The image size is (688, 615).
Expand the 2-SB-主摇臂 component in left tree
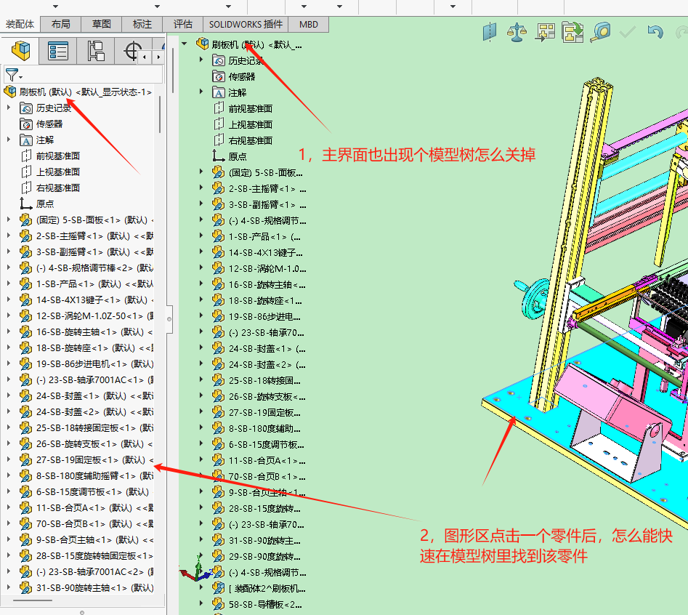(x=9, y=236)
